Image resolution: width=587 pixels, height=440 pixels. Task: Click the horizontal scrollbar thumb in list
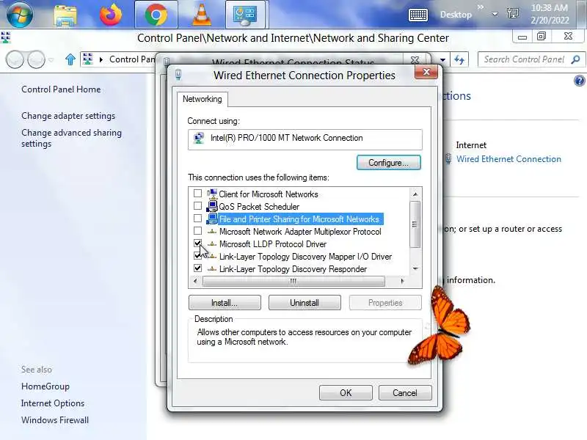click(293, 281)
